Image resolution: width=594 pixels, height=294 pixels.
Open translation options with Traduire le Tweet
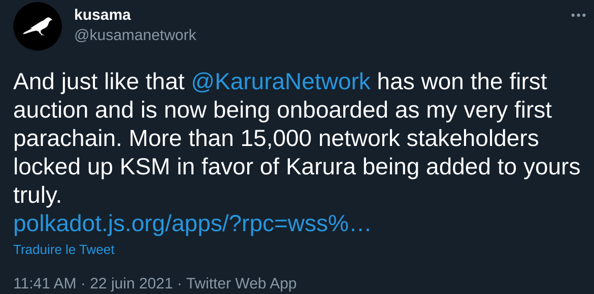tap(64, 249)
